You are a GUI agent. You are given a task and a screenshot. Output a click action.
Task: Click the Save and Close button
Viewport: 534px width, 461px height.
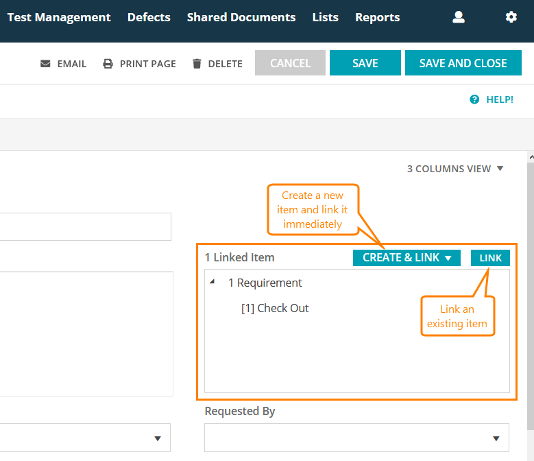[x=463, y=63]
